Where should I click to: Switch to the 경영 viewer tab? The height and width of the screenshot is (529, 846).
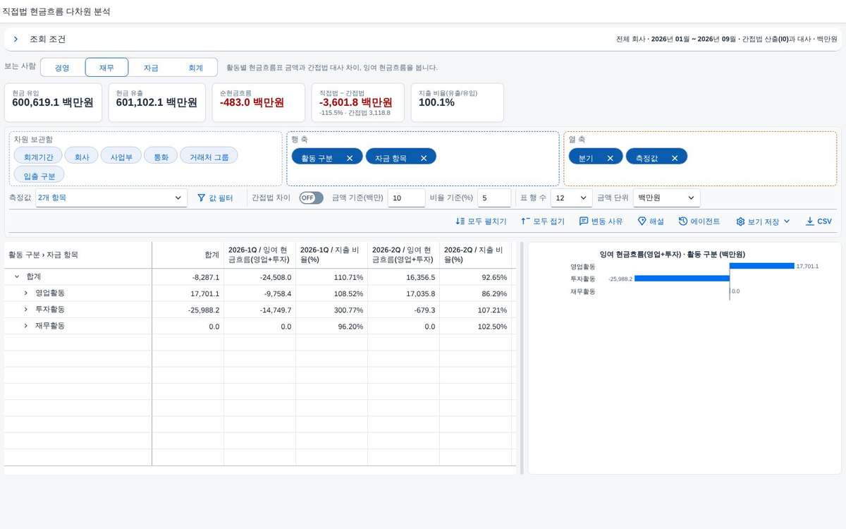pos(63,68)
